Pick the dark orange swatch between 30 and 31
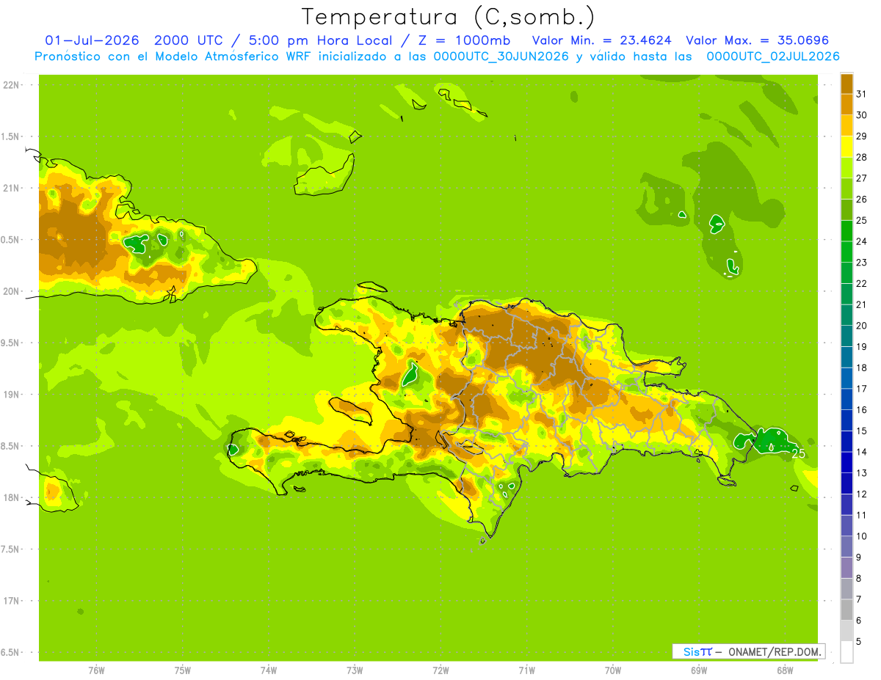The height and width of the screenshot is (680, 881). [846, 104]
